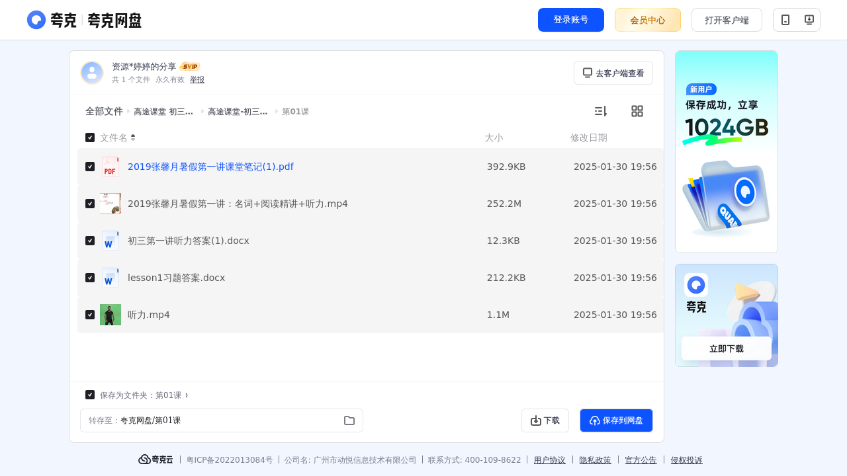Open the 会员中心 button
This screenshot has width=847, height=476.
(648, 20)
